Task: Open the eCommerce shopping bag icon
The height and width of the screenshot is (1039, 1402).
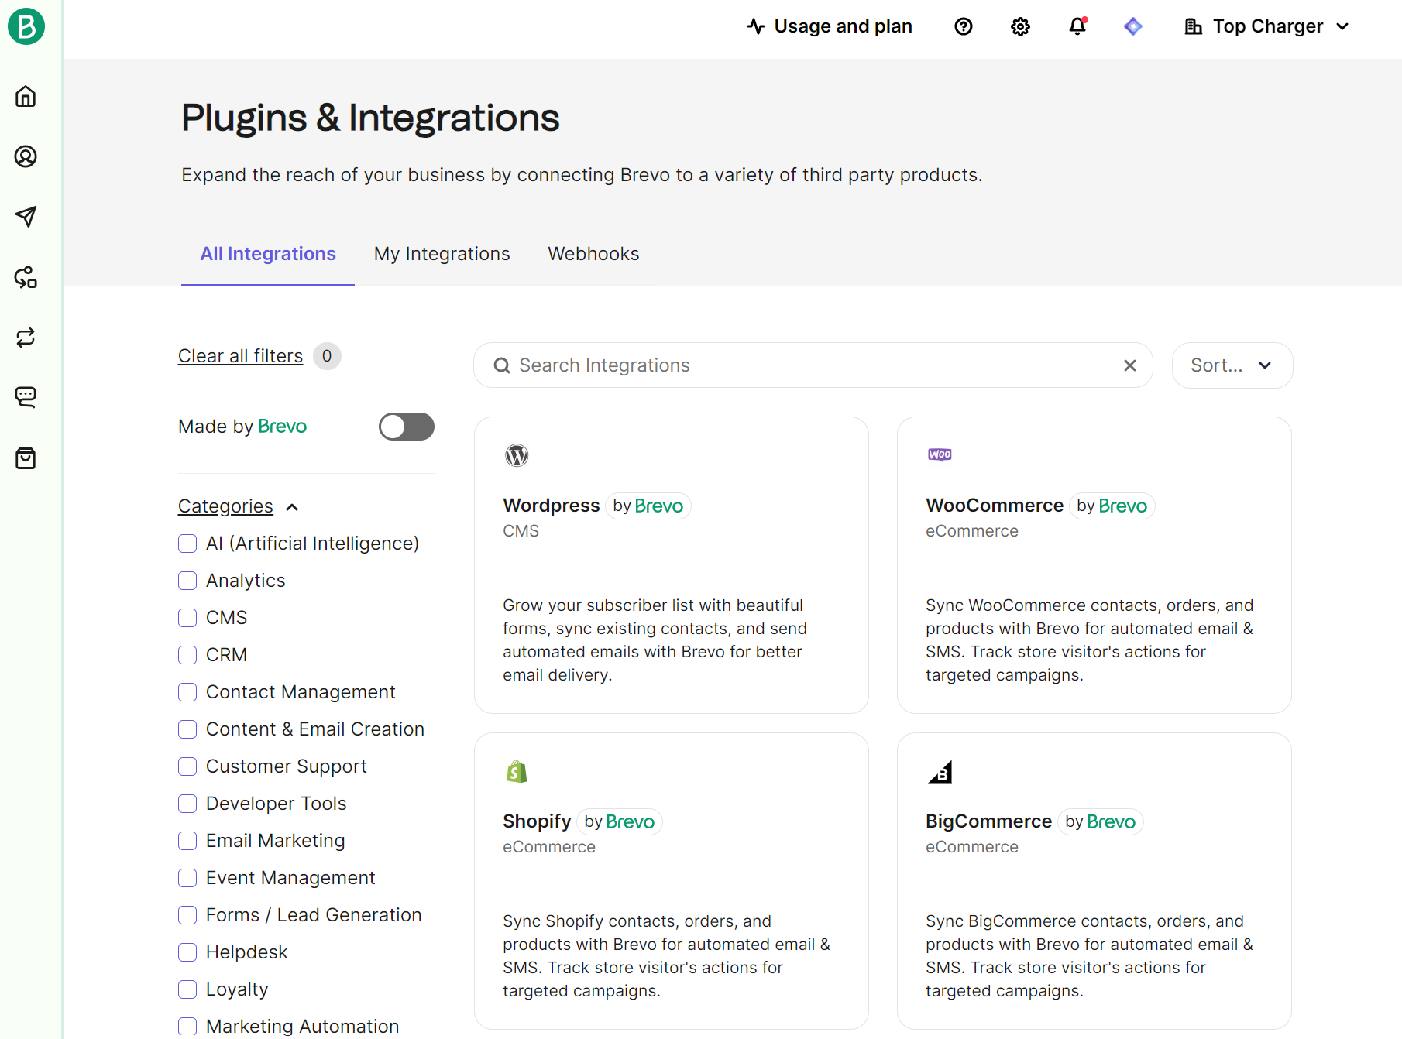Action: click(26, 458)
